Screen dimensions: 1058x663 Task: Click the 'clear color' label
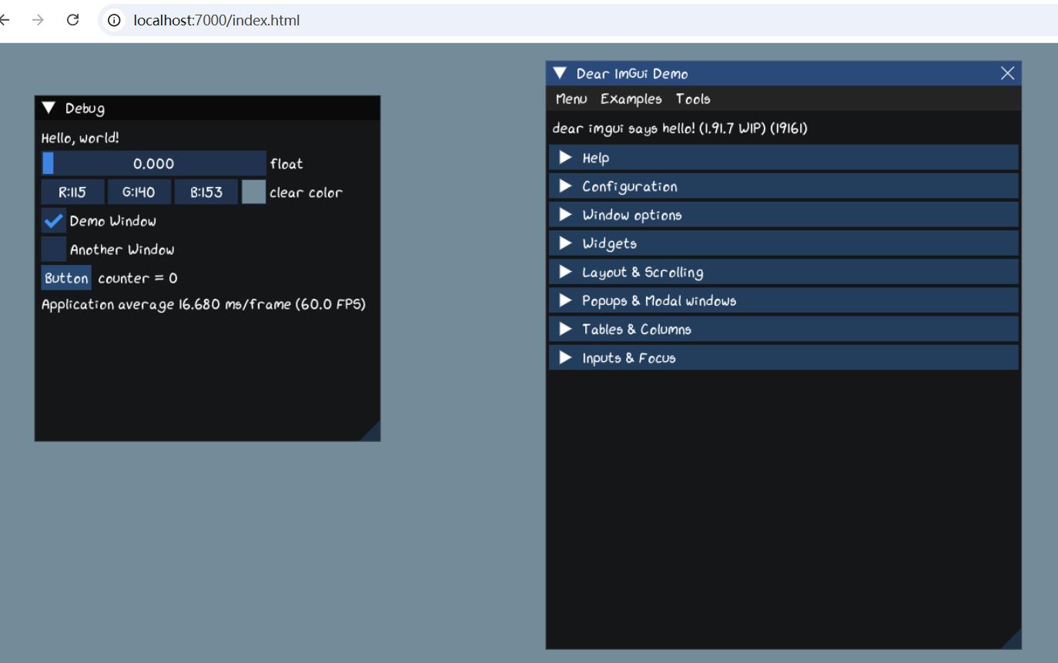tap(306, 193)
